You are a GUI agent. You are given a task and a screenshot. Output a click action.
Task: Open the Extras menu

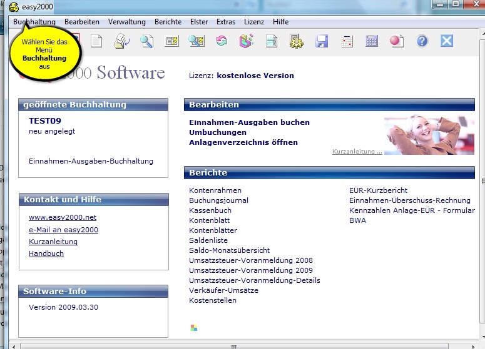[x=226, y=22]
